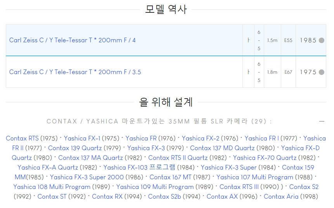Open Carl Zeiss Tele-Tessar 200mm F/4 link
This screenshot has width=334, height=208.
click(73, 40)
